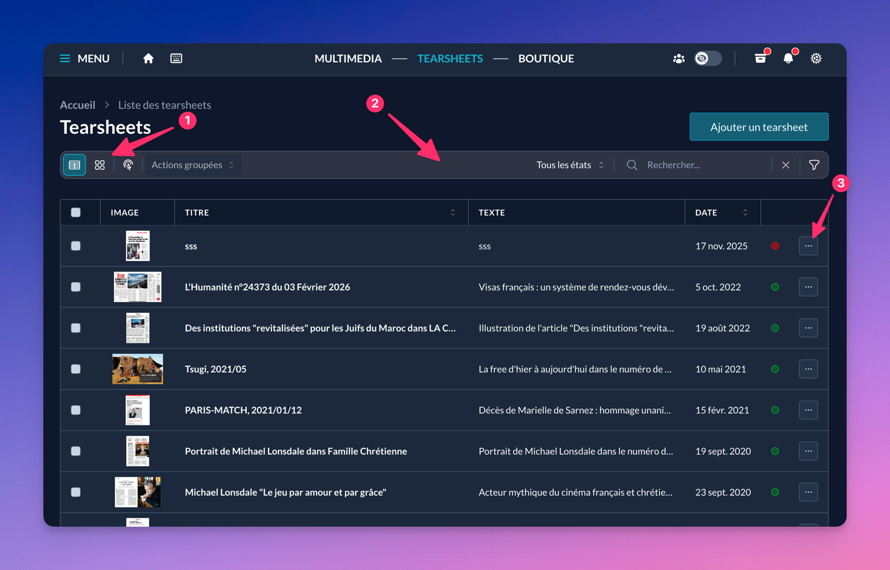
Task: Click the touch selection mode icon
Action: click(x=128, y=165)
